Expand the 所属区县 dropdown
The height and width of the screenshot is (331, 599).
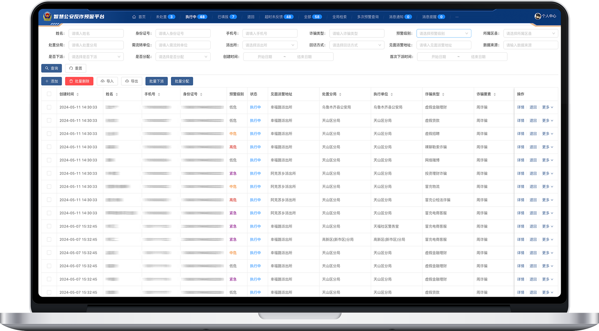pyautogui.click(x=530, y=33)
